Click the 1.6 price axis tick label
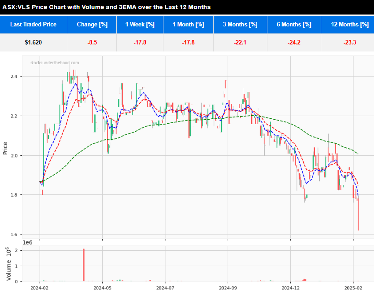 coord(14,234)
